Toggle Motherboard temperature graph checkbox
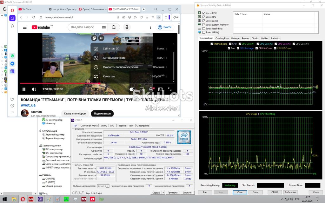The width and height of the screenshot is (325, 203). coord(212,44)
